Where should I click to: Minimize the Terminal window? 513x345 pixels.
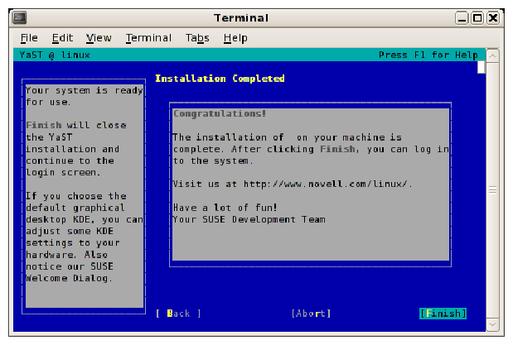(462, 17)
